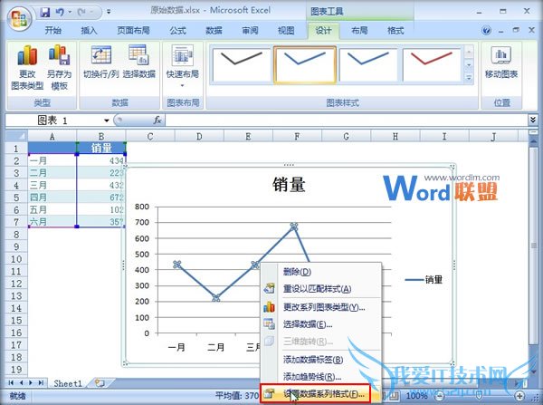Image resolution: width=543 pixels, height=405 pixels.
Task: Open 选择数据 in the ribbon
Action: point(138,62)
